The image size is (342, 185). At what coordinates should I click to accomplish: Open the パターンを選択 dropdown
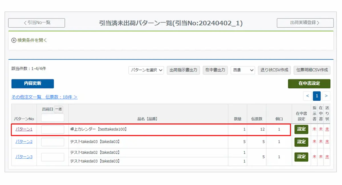point(146,70)
